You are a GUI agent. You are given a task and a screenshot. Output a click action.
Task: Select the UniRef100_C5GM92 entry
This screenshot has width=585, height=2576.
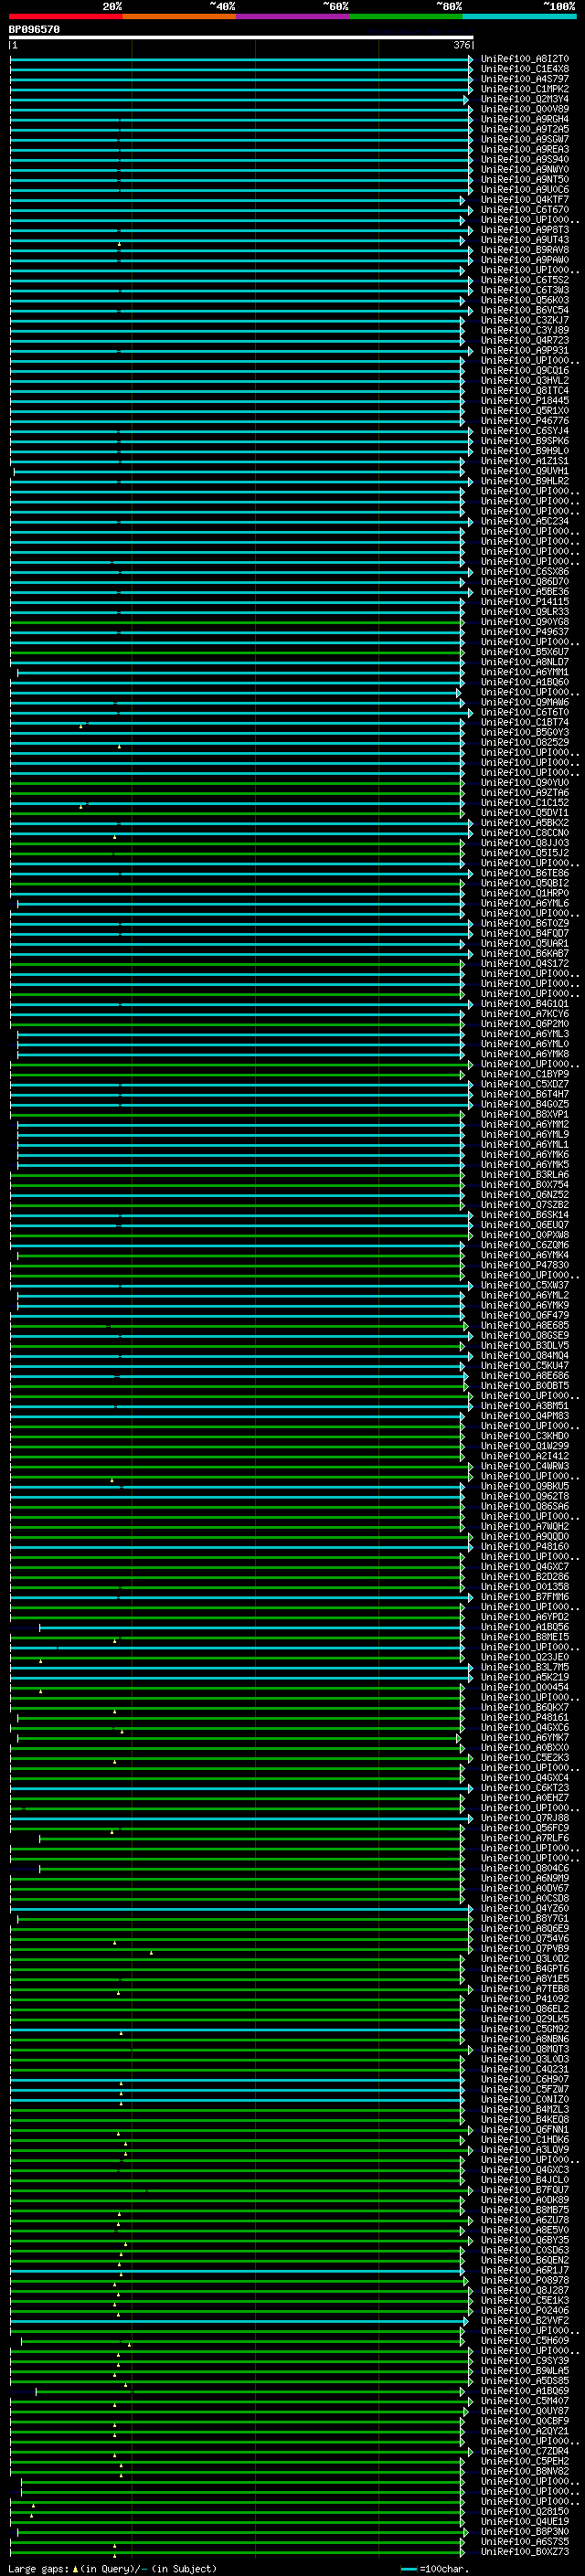(524, 2029)
